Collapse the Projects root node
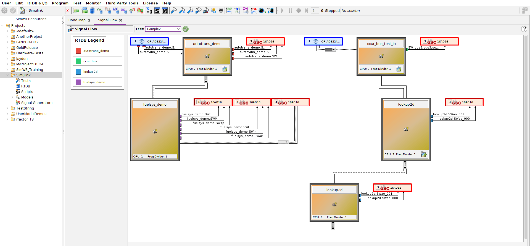 pos(2,26)
